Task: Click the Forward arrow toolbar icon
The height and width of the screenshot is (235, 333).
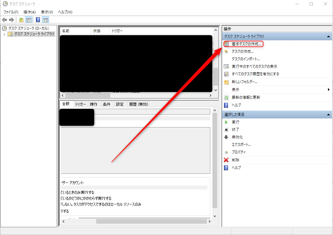Action: click(12, 20)
